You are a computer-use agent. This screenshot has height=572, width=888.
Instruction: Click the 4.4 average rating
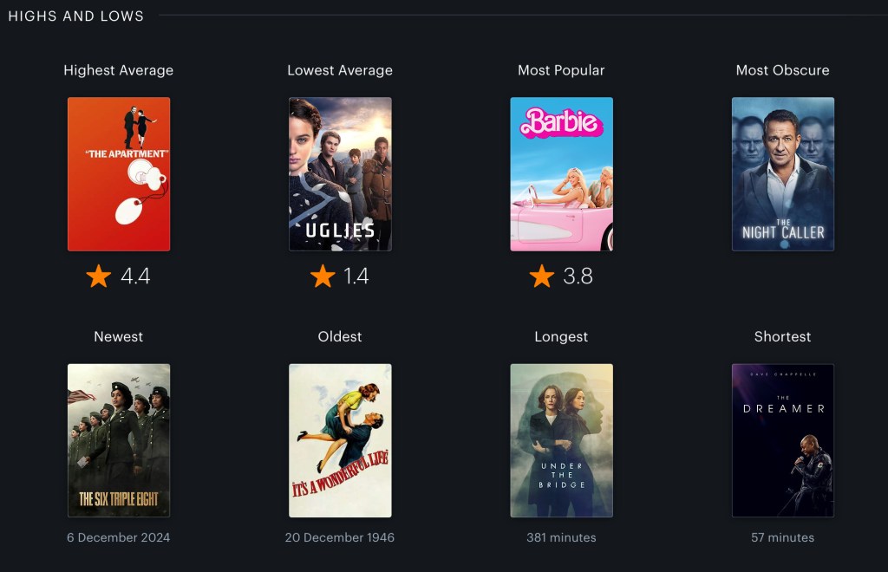[135, 276]
